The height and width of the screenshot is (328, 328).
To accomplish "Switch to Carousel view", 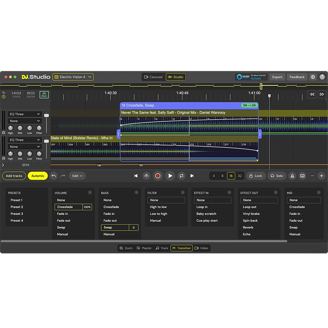I will (153, 77).
